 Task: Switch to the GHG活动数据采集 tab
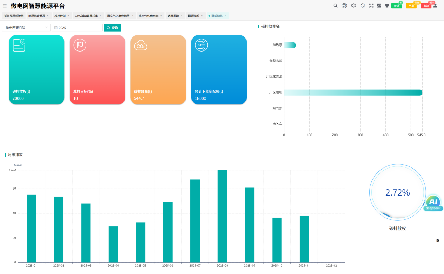tap(86, 16)
